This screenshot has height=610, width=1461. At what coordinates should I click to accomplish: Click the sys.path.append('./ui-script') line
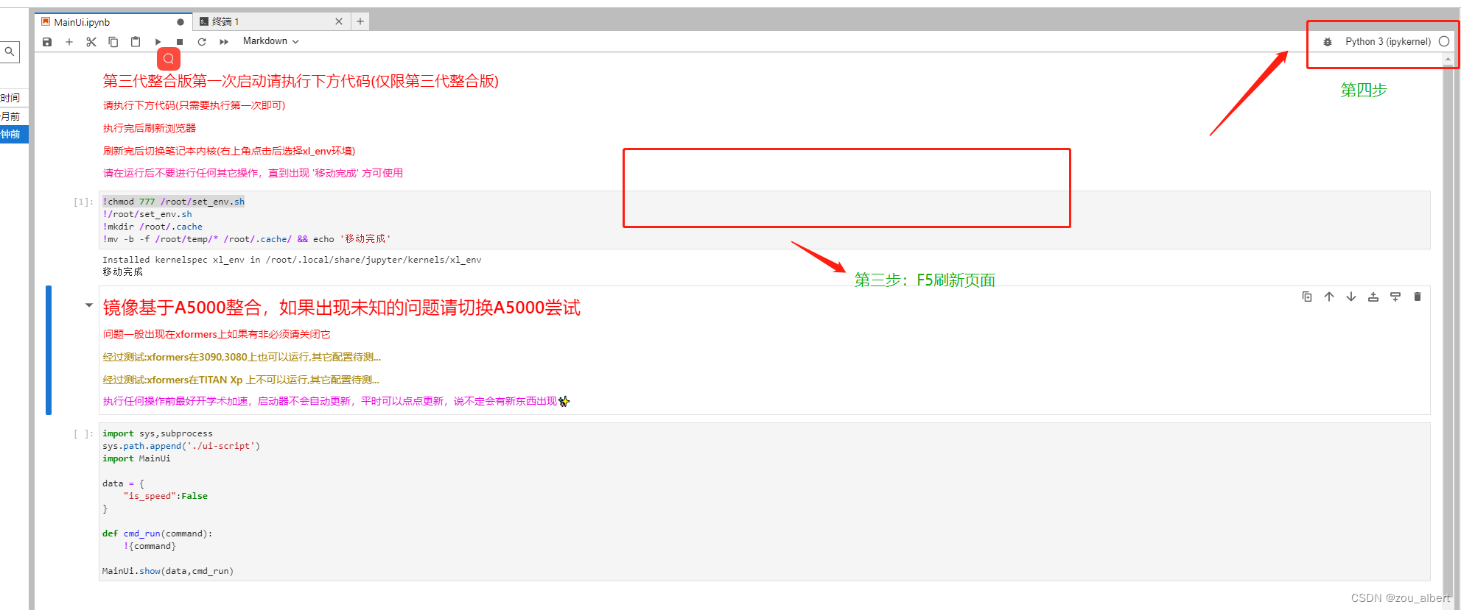181,446
